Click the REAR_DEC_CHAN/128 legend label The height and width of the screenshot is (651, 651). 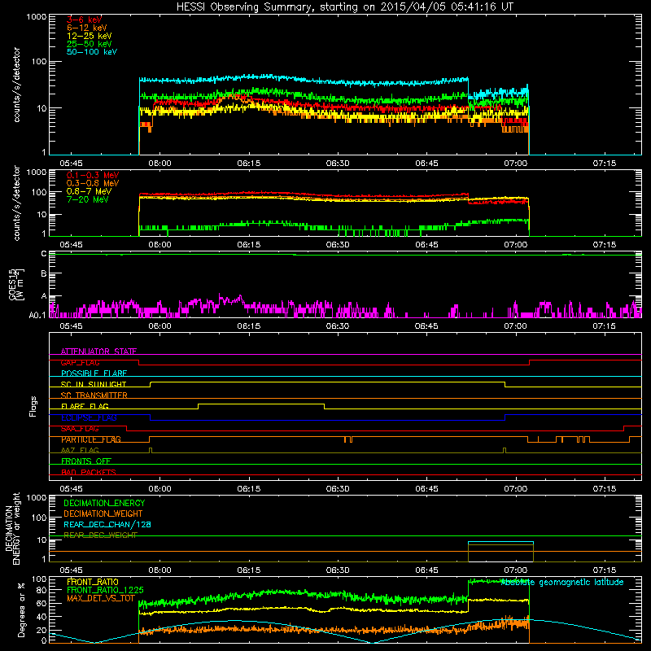click(107, 525)
